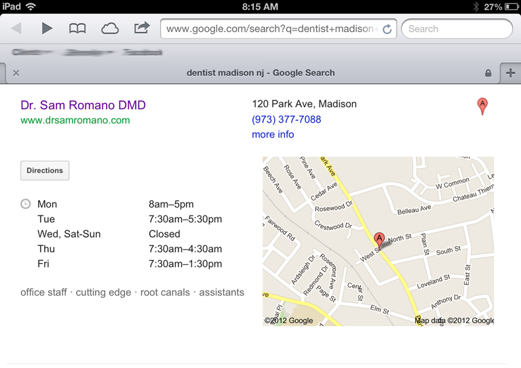Viewport: 521px width, 368px height.
Task: Tap the lock icon on tab
Action: tap(488, 73)
